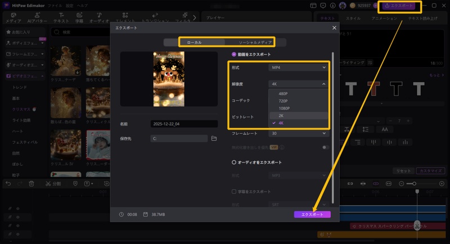Click the リセット button
Image resolution: width=450 pixels, height=244 pixels.
403,171
